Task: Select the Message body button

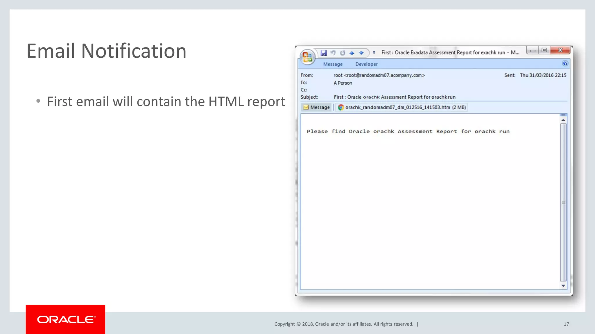Action: pos(317,107)
